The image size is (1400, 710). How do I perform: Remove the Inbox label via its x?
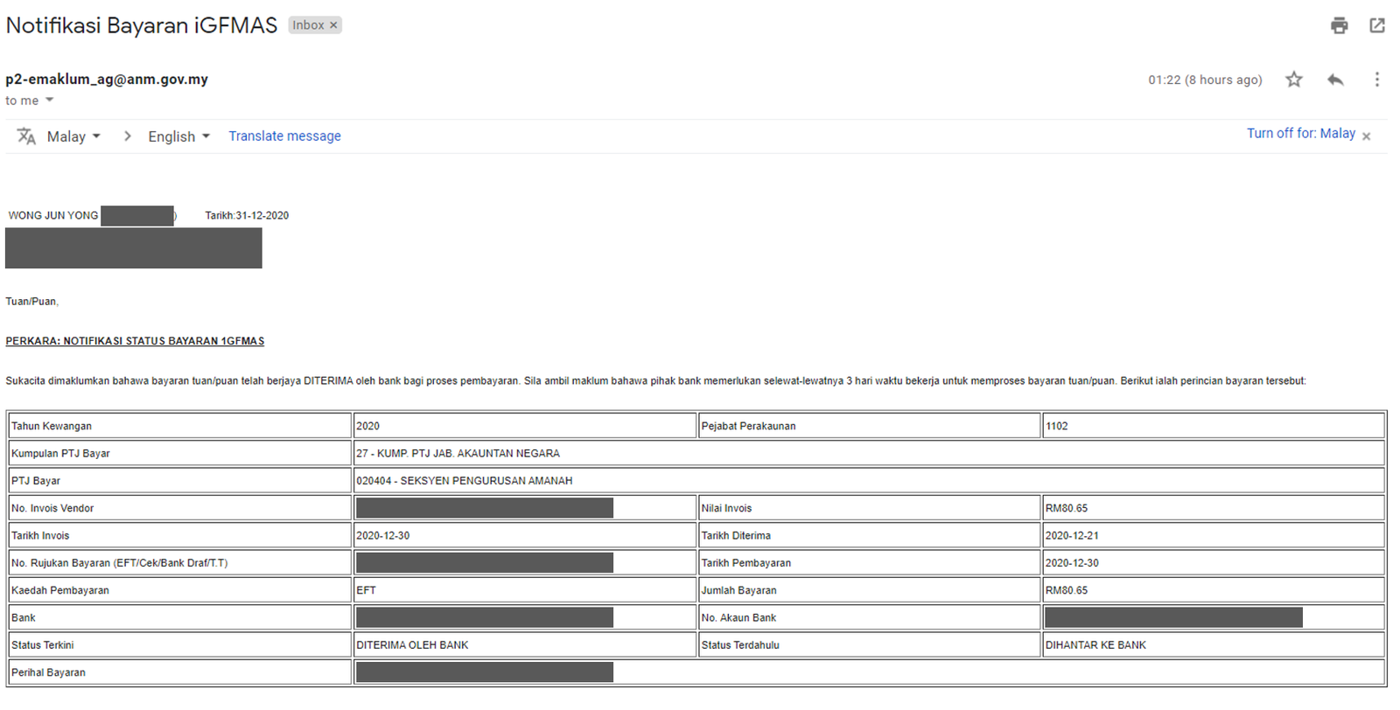(333, 25)
